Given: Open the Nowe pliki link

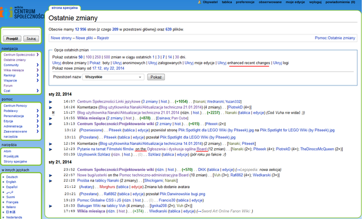Looking at the screenshot, I should click(x=84, y=38).
